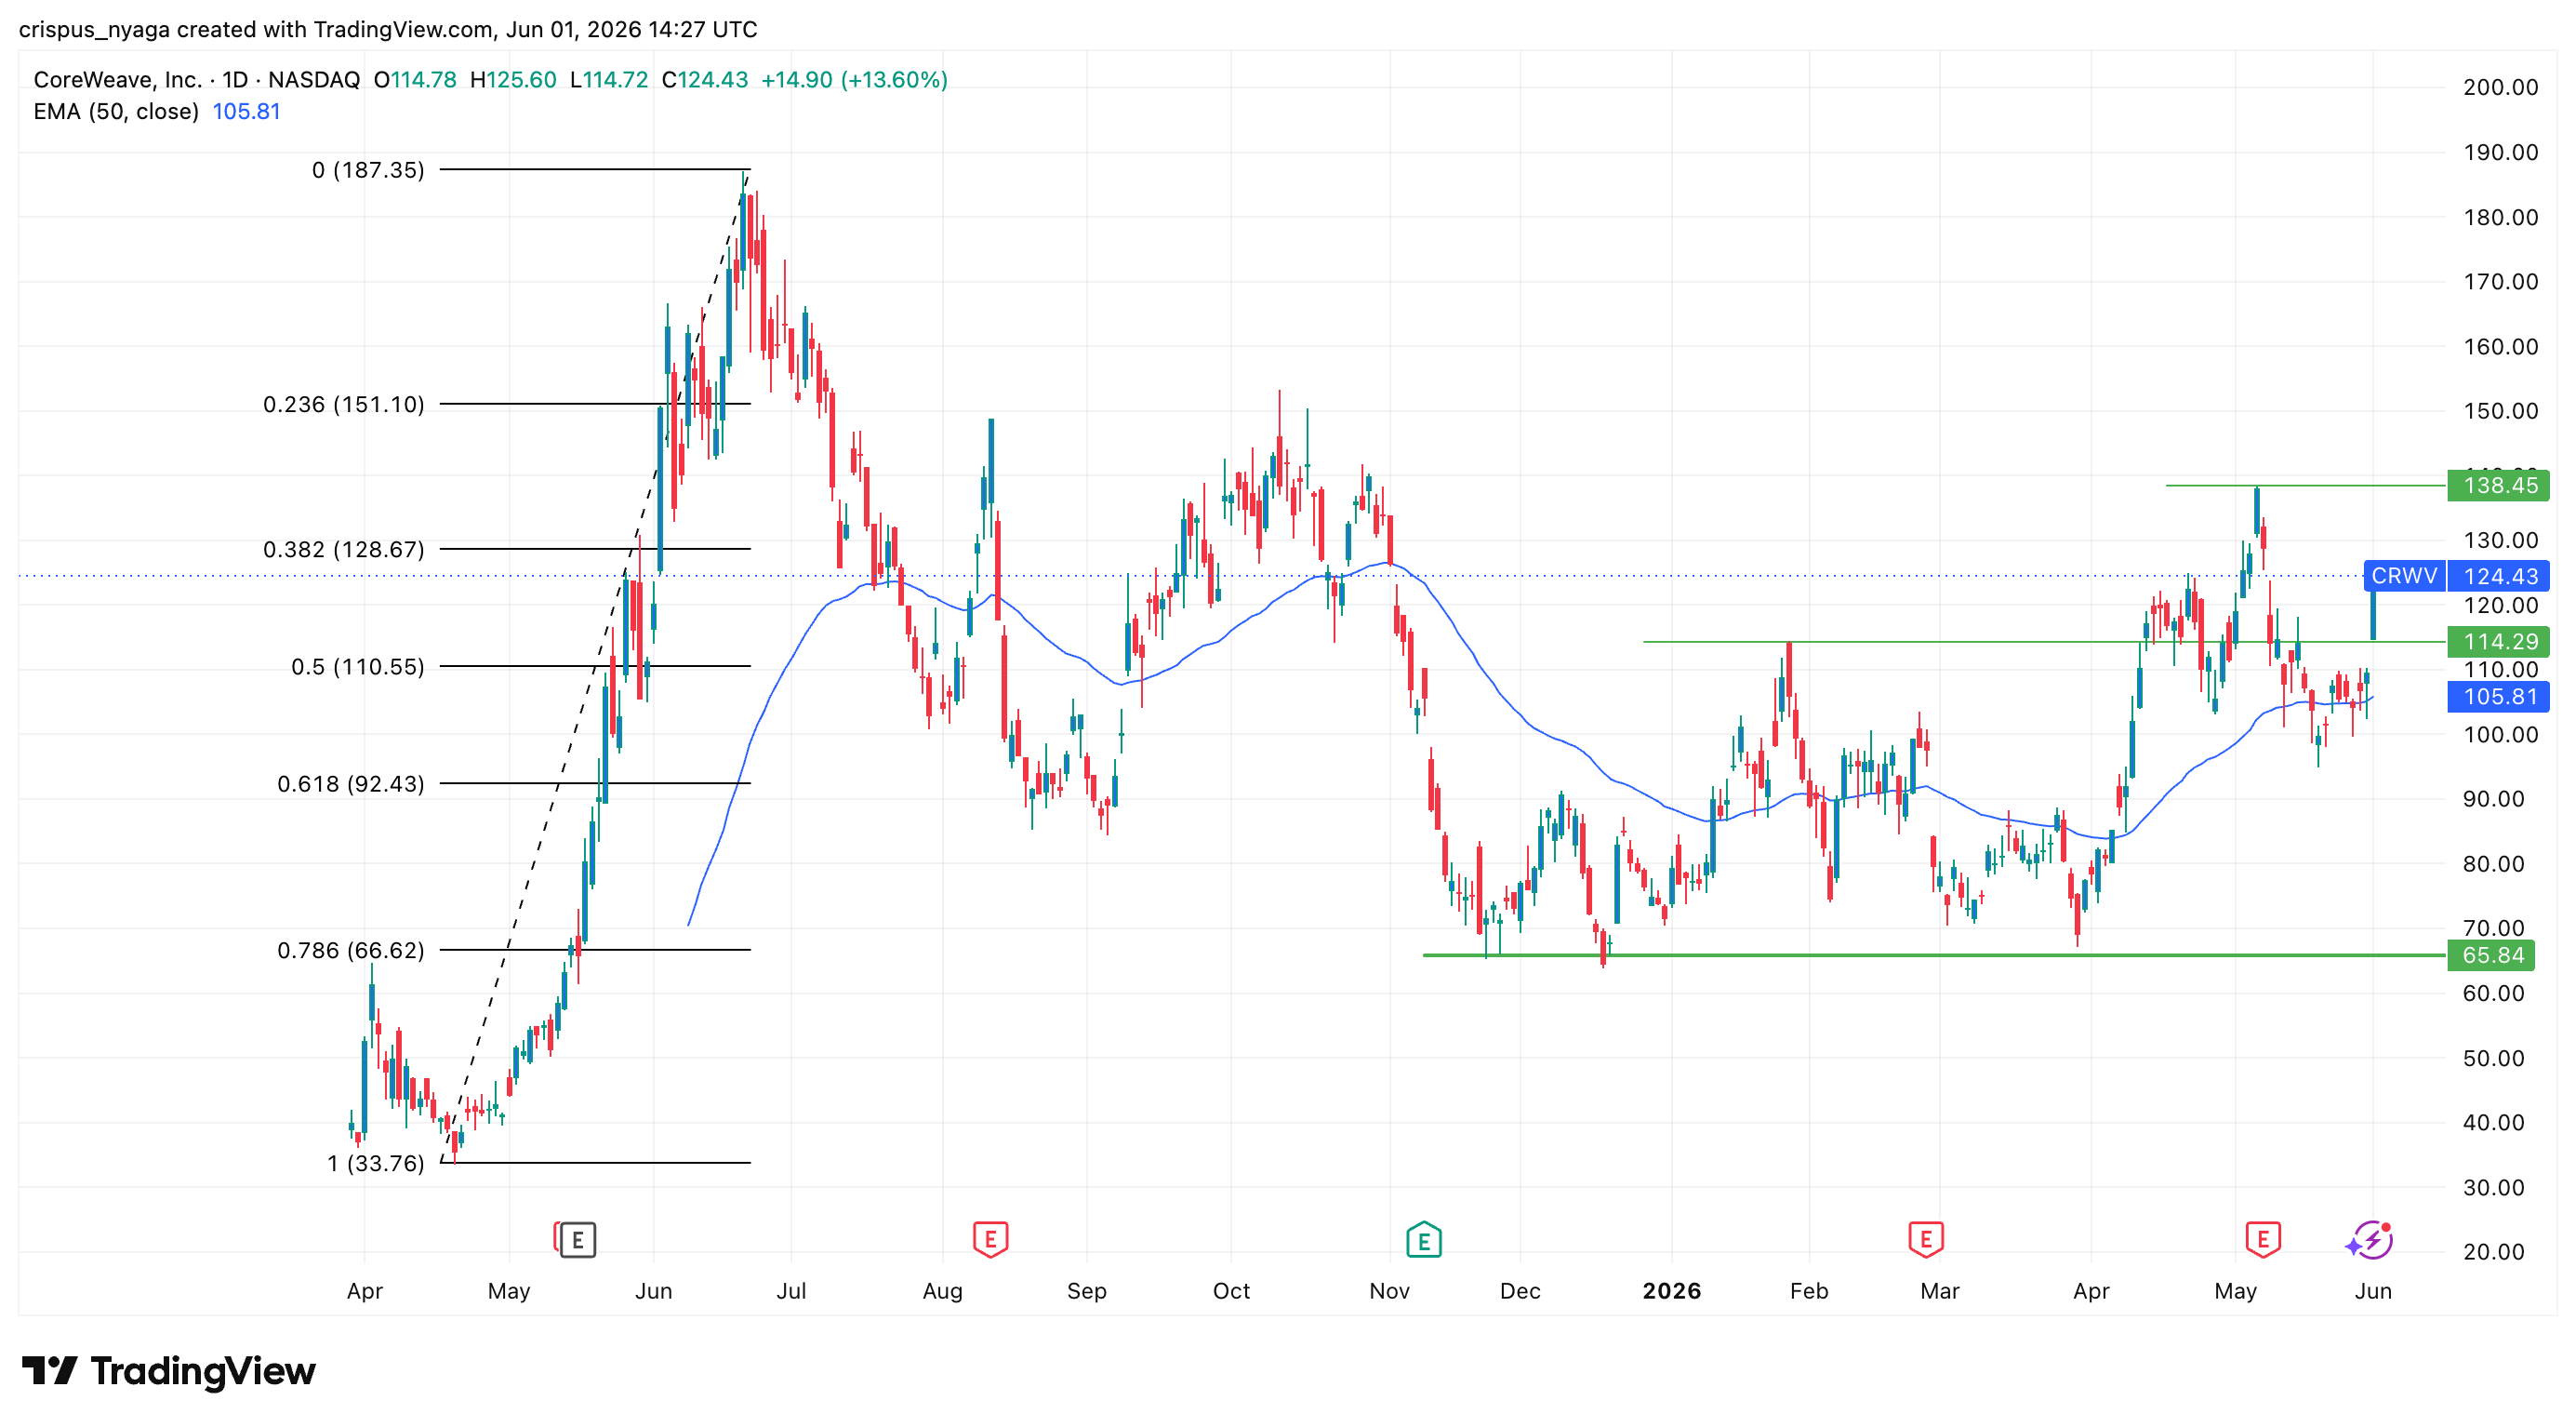Click the Fibonacci label "0.786 (66.62)"
This screenshot has width=2576, height=1427.
tap(351, 950)
